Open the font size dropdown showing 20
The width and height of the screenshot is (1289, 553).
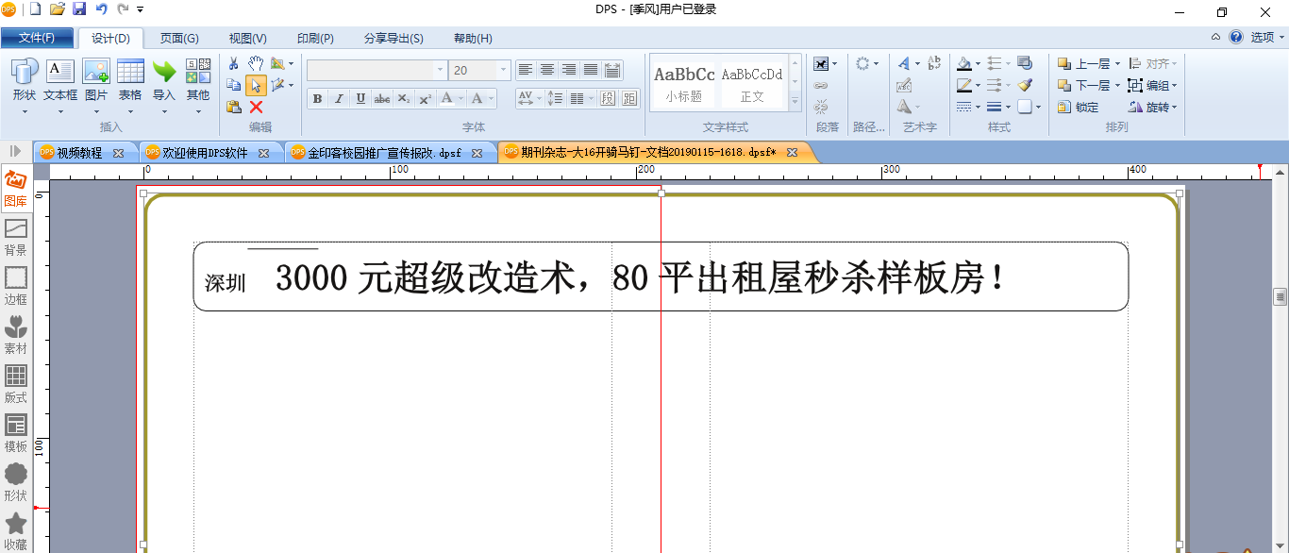coord(480,70)
